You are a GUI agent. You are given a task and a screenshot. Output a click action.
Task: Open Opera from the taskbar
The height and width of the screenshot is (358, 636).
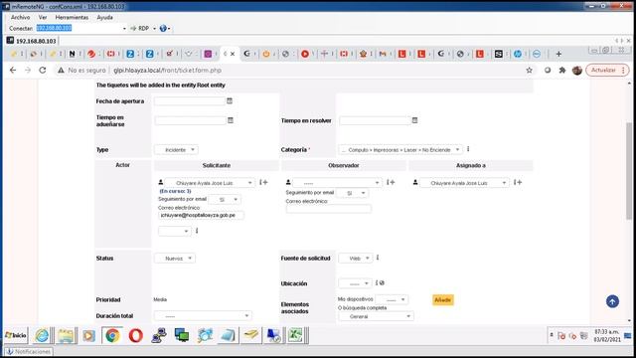(135, 336)
